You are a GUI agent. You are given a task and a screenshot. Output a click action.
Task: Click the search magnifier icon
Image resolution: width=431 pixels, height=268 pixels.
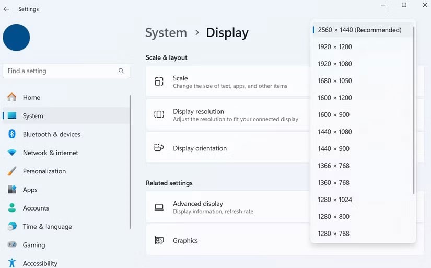point(121,71)
